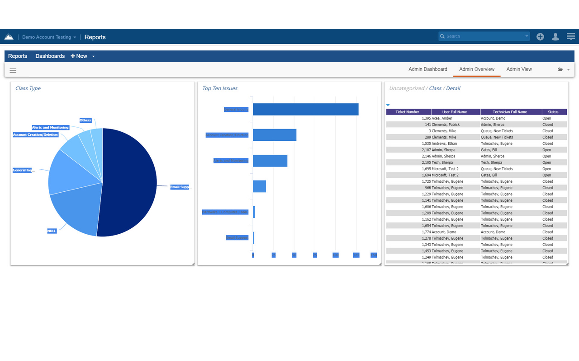The width and height of the screenshot is (579, 361).
Task: Open the folder icon next to the tabs
Action: coord(561,70)
